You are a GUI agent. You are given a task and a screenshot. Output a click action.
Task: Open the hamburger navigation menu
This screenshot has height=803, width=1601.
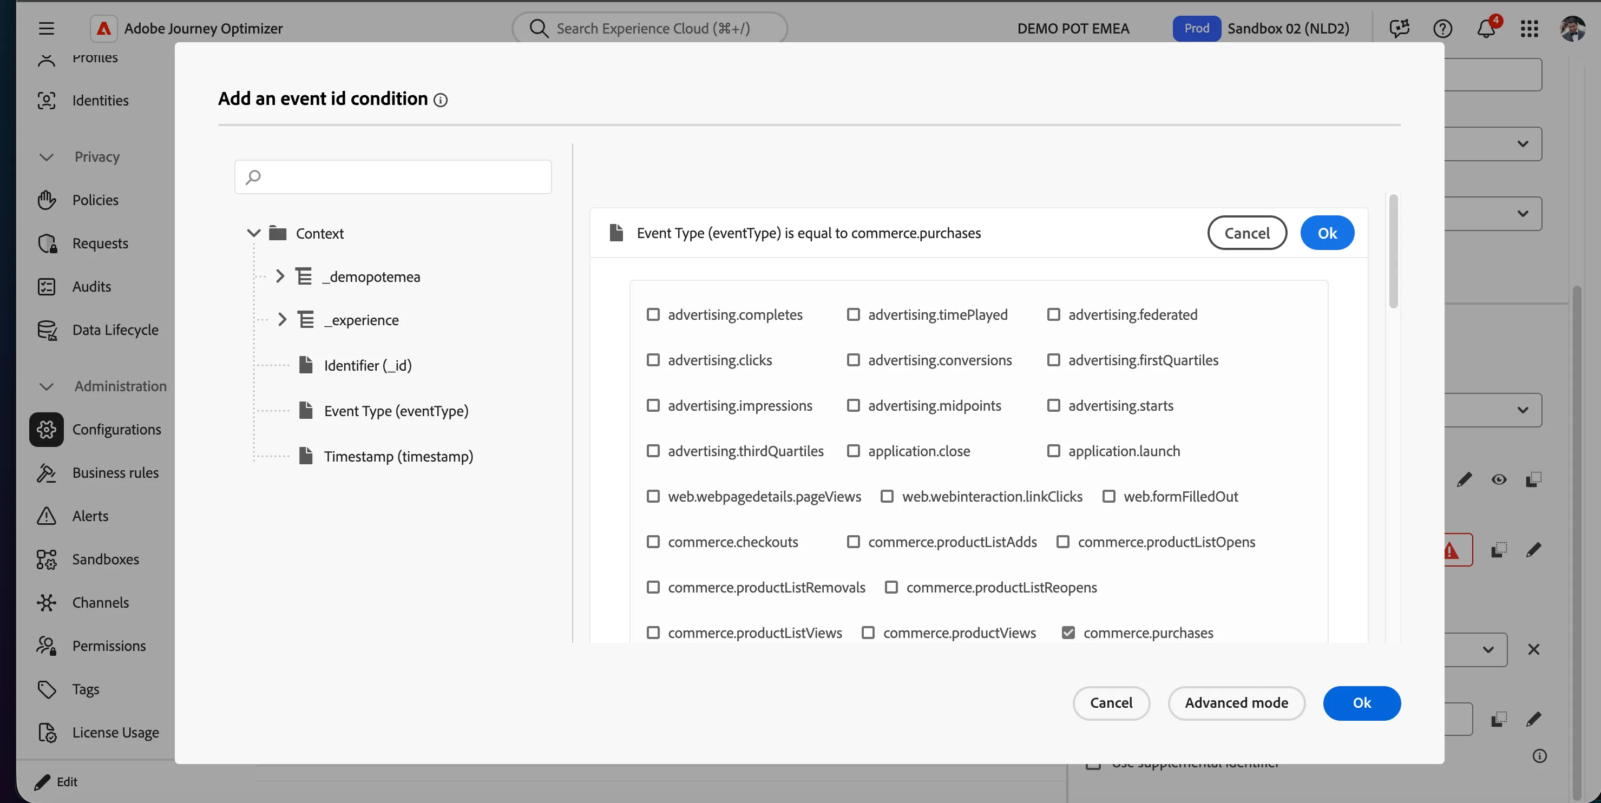tap(47, 29)
